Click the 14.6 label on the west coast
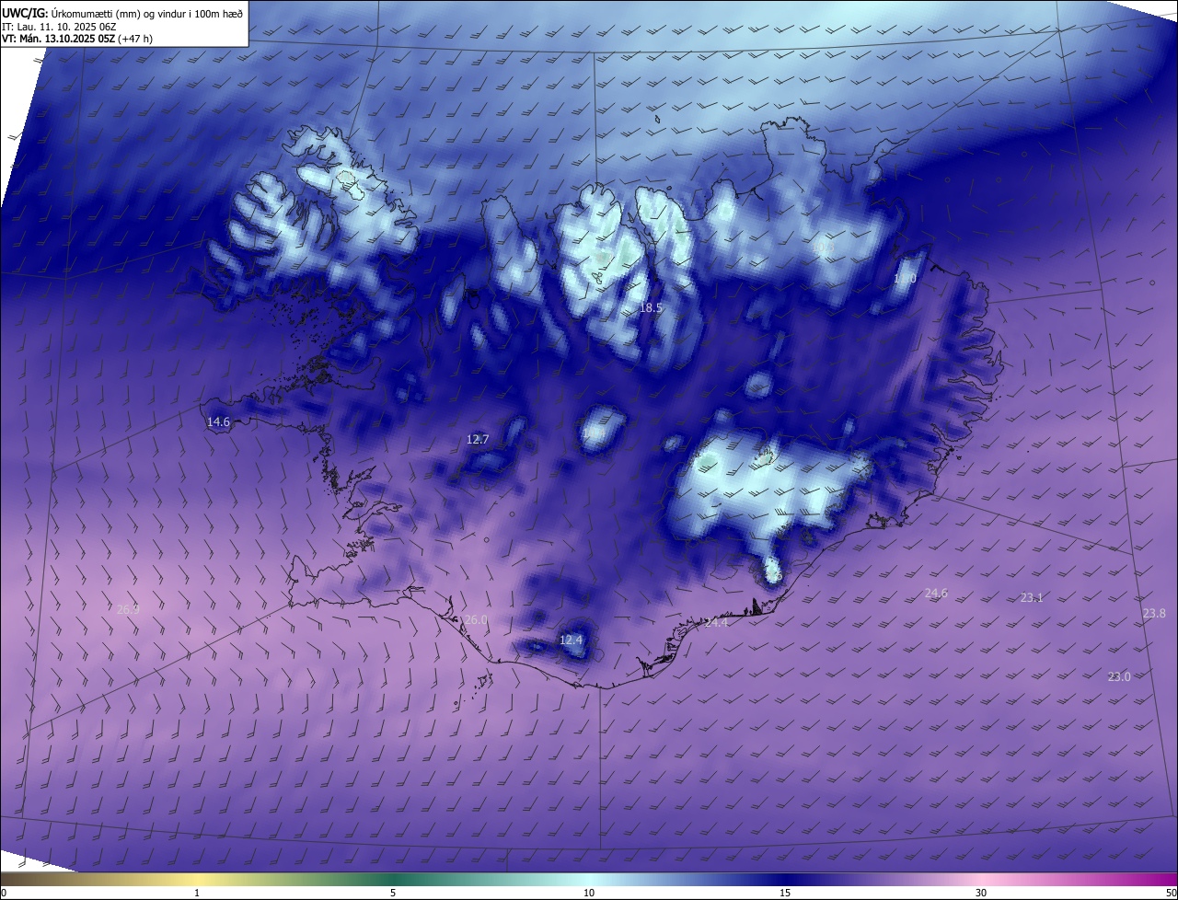 click(218, 422)
